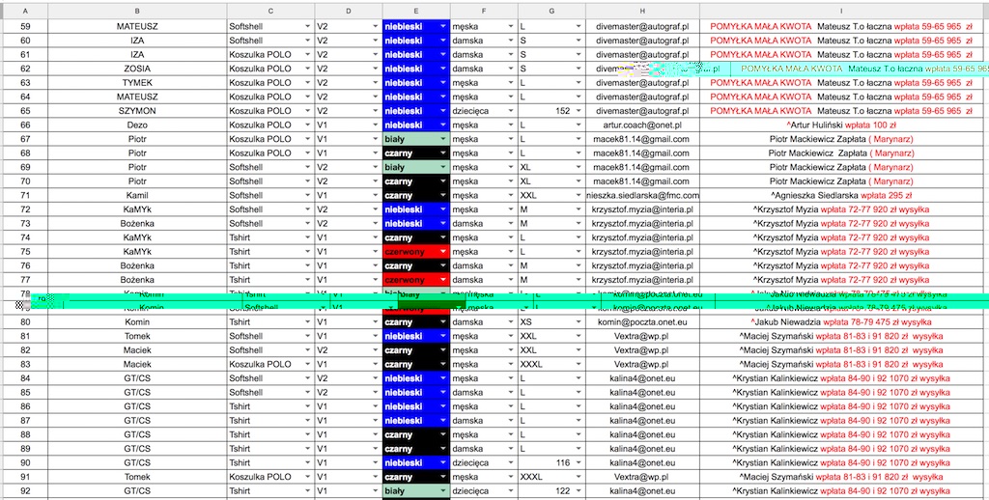Expand V1 version dropdown arrow in row 71
Screen dimensions: 989x500
[375, 196]
